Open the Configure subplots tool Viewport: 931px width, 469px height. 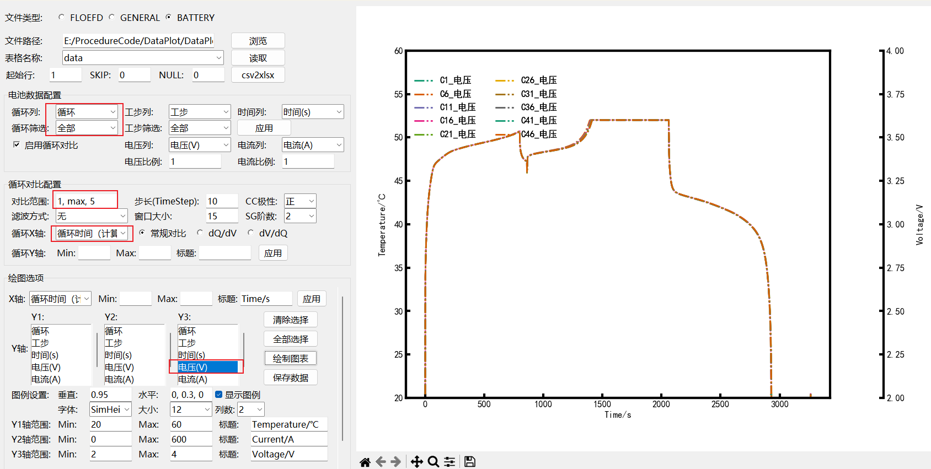coord(450,462)
